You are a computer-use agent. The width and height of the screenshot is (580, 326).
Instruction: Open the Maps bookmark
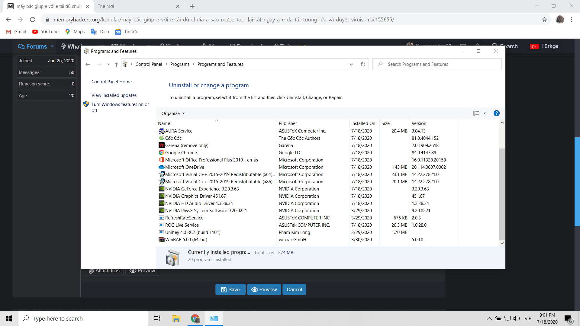(x=75, y=32)
